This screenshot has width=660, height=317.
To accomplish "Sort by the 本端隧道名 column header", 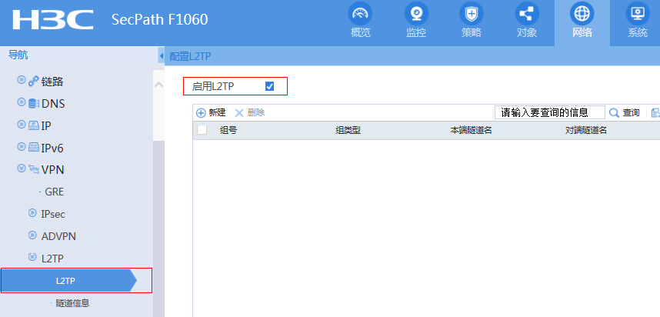I will pyautogui.click(x=471, y=131).
